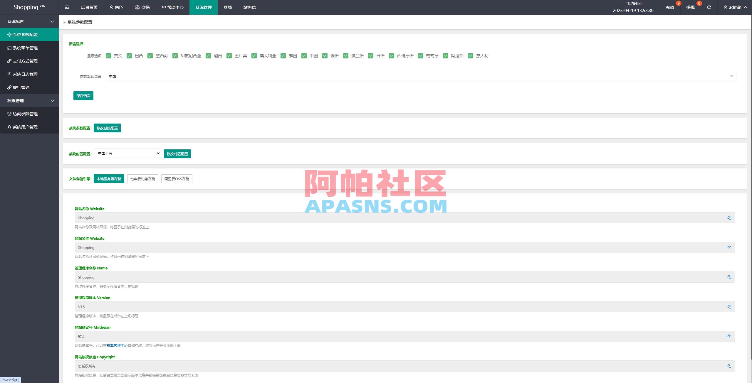
Task: Open the 系统时区配置 timezone selector
Action: 127,153
